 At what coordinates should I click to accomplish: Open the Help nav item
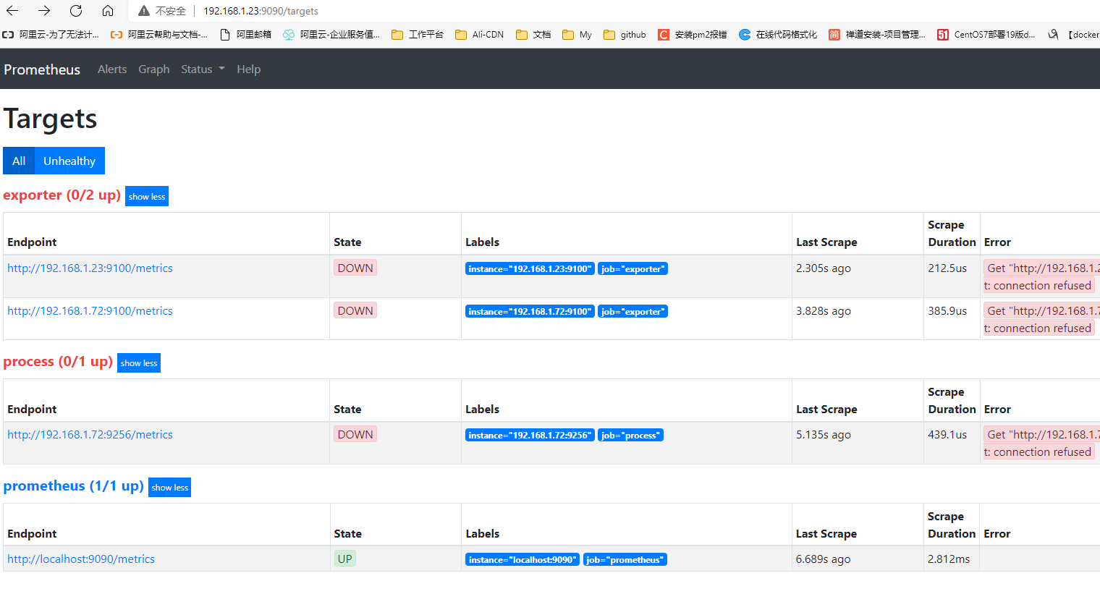pyautogui.click(x=248, y=69)
